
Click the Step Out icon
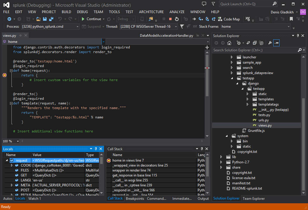(x=213, y=19)
